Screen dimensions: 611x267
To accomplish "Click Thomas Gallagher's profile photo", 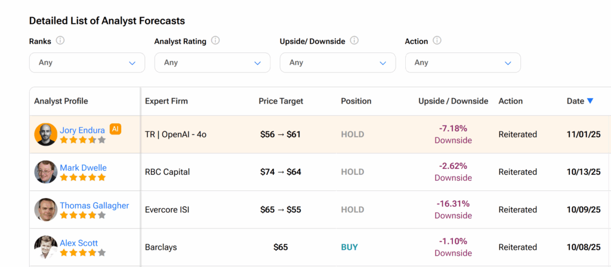I will click(x=46, y=210).
